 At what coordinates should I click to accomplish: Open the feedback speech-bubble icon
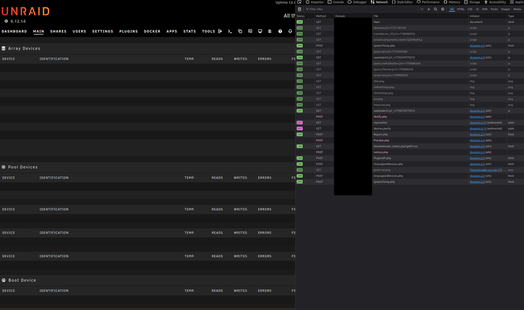click(x=250, y=31)
